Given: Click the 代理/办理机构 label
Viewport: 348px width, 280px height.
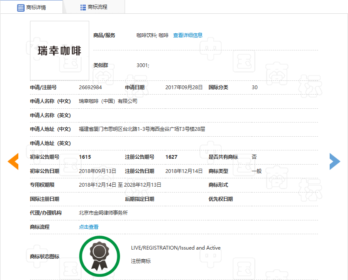Looking at the screenshot, I should [x=46, y=213].
